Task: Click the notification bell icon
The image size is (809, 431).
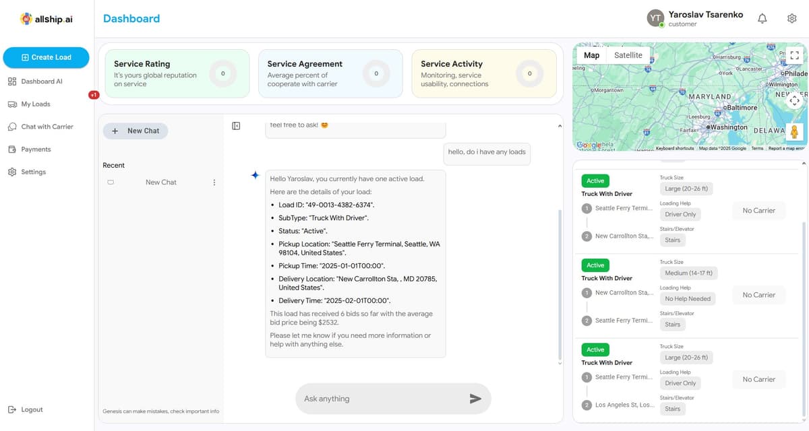Action: (x=762, y=18)
